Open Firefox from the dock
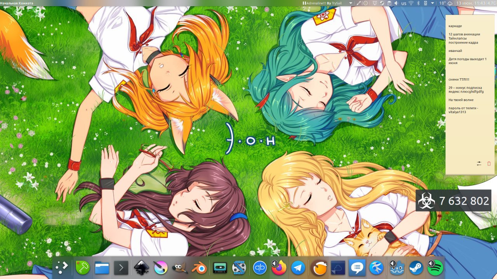The height and width of the screenshot is (279, 497). point(279,268)
